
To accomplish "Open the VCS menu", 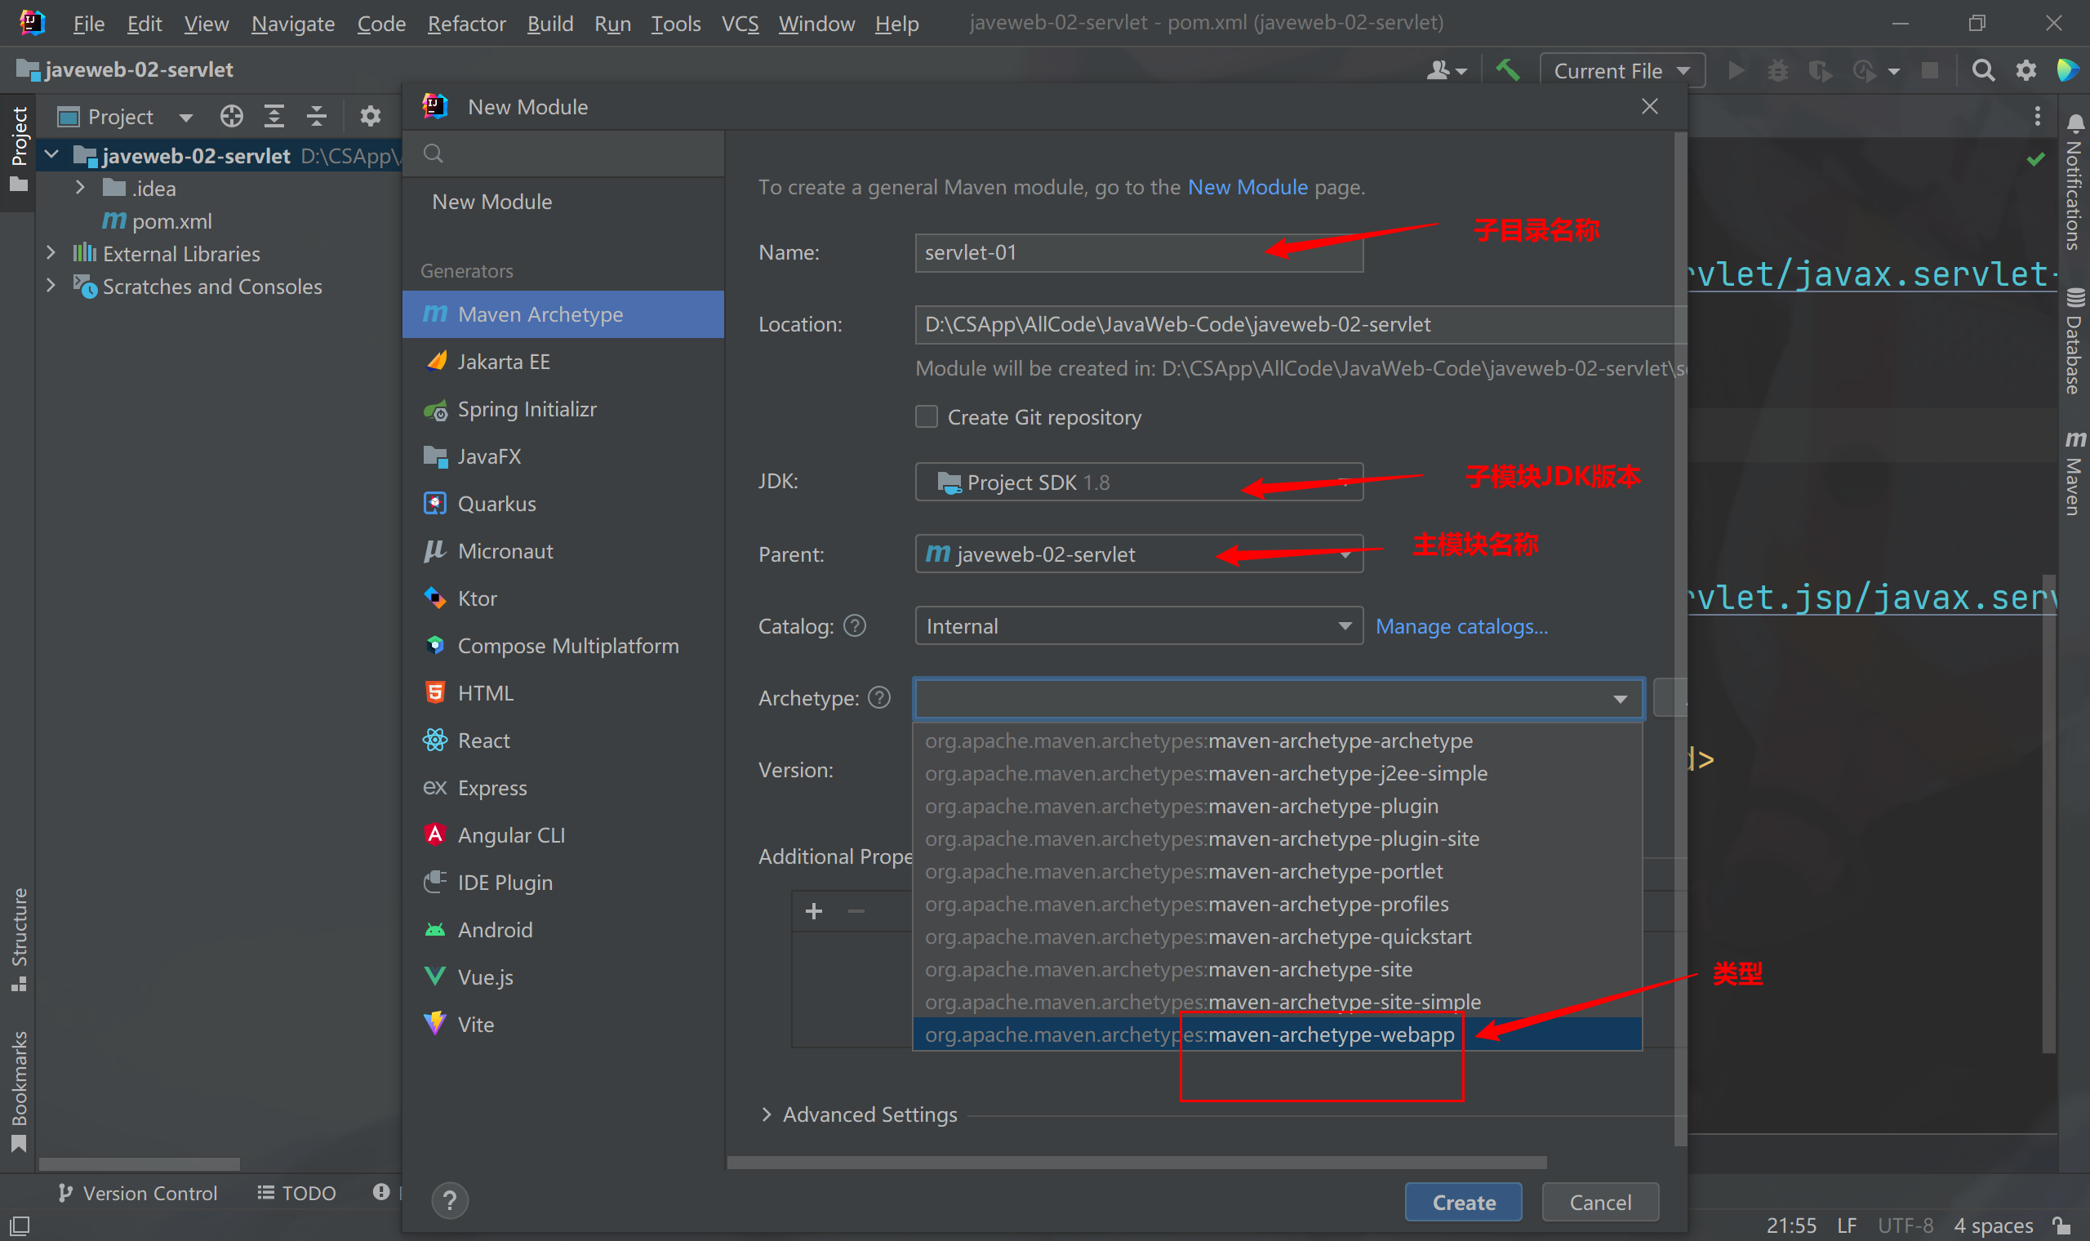I will click(x=740, y=24).
